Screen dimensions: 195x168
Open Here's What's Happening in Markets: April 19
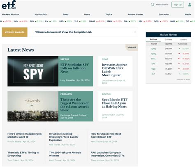tap(25, 135)
